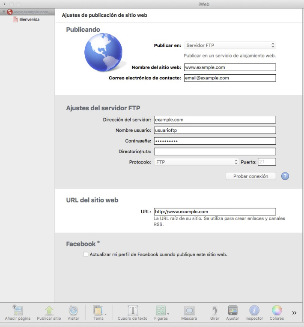
Task: Click the Contraseña password field
Action: click(x=215, y=141)
